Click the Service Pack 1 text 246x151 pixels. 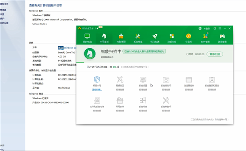(x=39, y=24)
